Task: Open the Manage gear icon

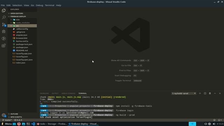Action: tap(4, 115)
